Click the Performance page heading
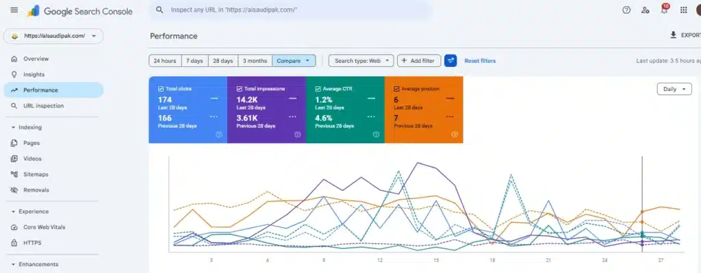701x273 pixels. click(x=173, y=36)
